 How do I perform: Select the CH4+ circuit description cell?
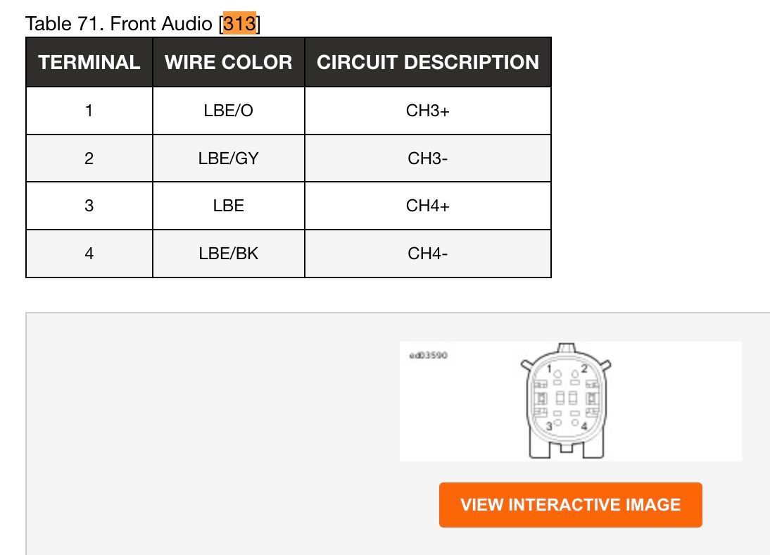point(427,206)
